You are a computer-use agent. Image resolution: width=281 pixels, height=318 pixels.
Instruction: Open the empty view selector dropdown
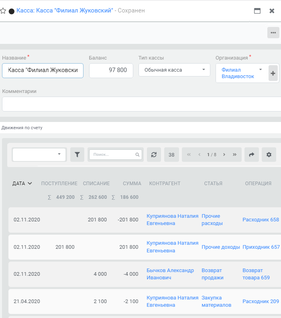pos(39,155)
